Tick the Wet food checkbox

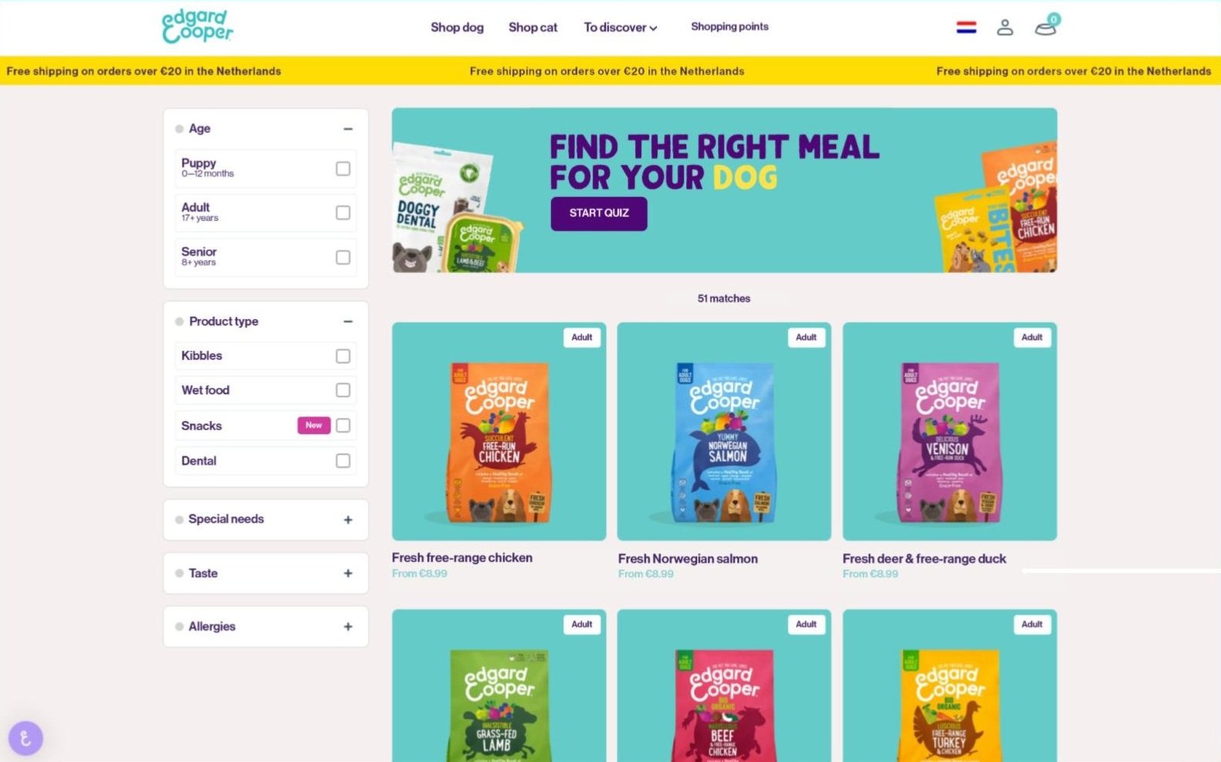click(x=343, y=390)
